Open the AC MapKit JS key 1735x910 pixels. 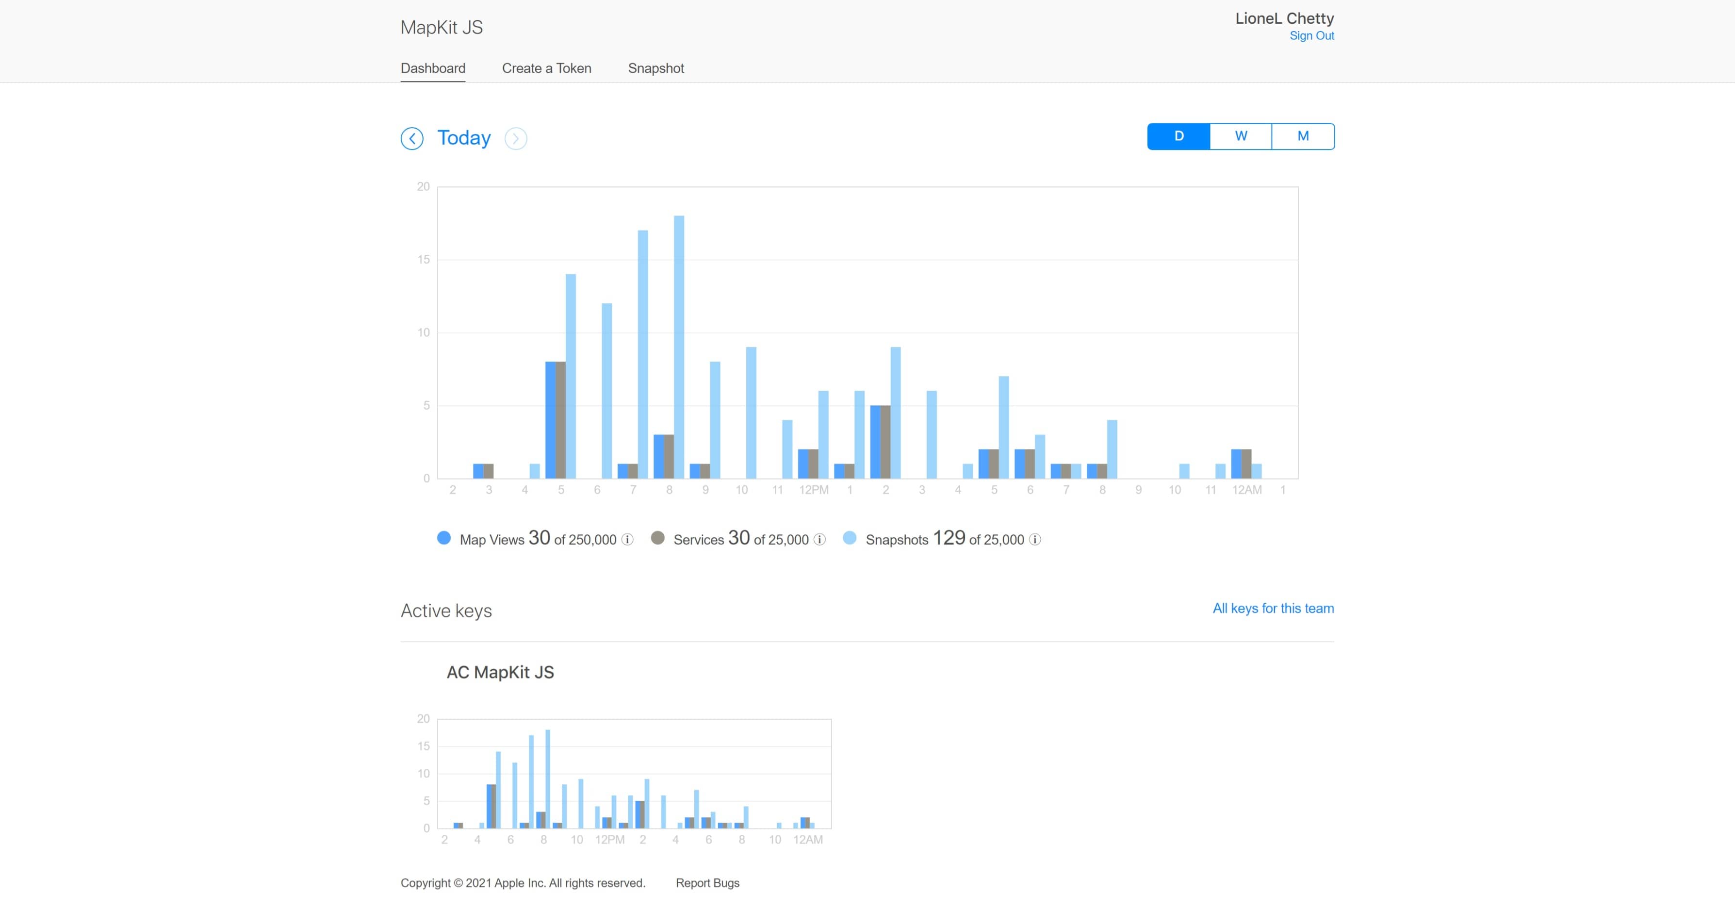point(500,672)
